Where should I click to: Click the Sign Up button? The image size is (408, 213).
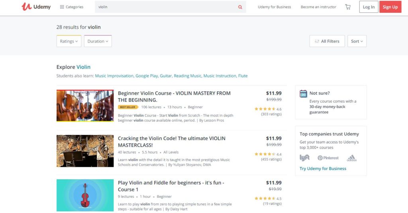point(390,7)
